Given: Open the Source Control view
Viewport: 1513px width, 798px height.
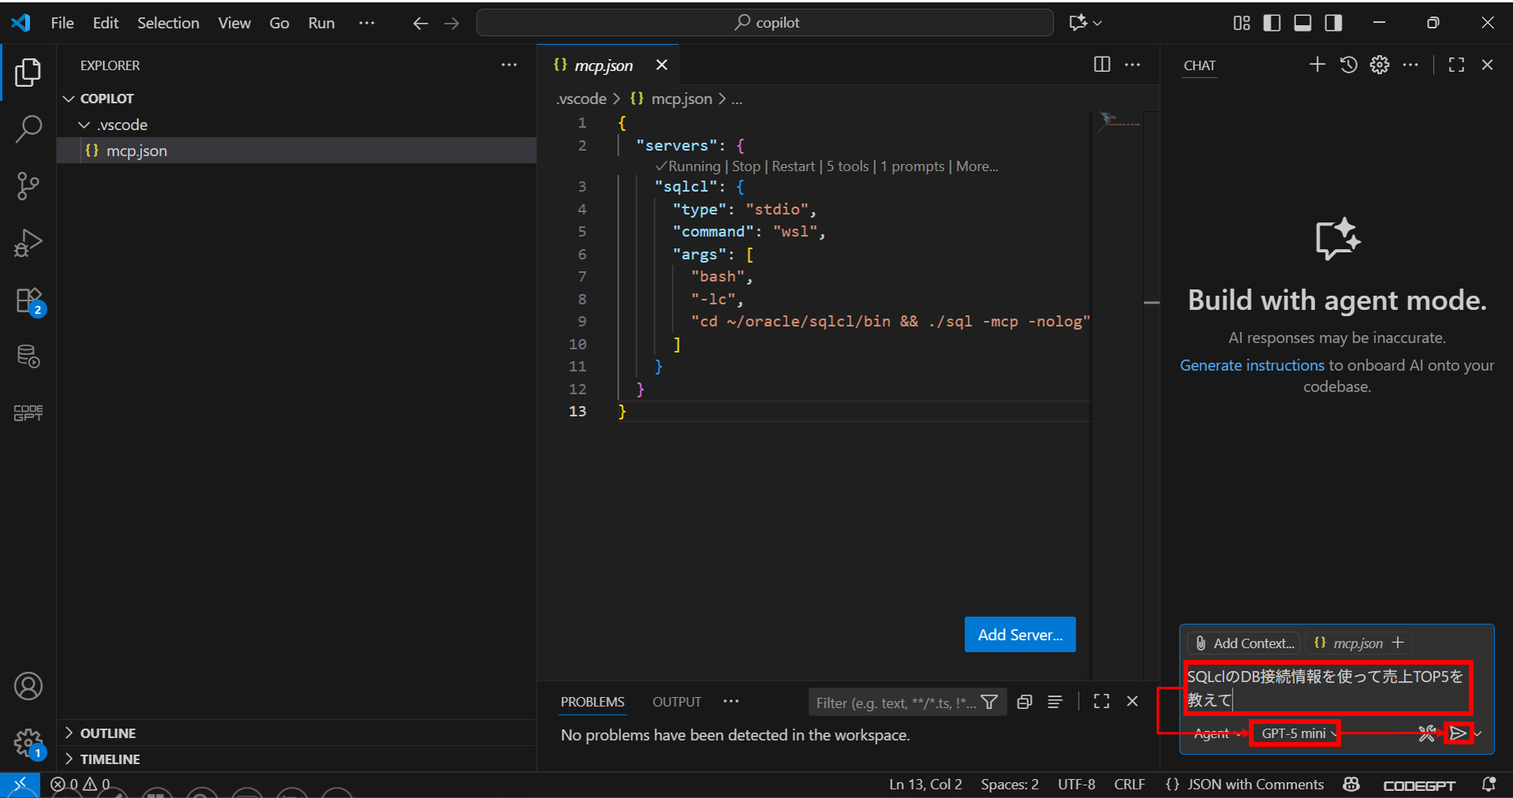Looking at the screenshot, I should point(28,186).
